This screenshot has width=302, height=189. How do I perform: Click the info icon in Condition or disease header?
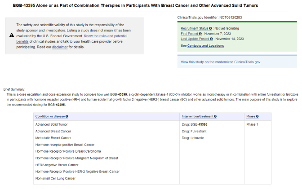click(67, 116)
